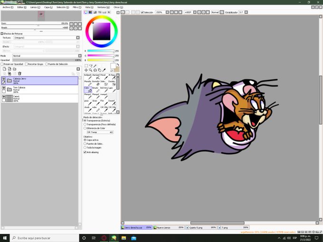Hide the Tom Cabeza layer group
Viewport: 323px width, 242px height.
tap(4, 88)
